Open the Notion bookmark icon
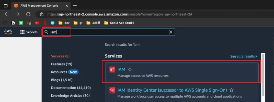 click(x=13, y=23)
